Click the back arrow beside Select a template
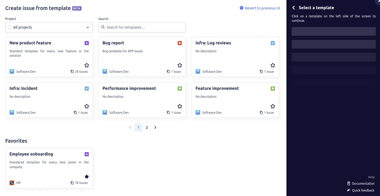Screen dimensions: 380x196 point(294,8)
